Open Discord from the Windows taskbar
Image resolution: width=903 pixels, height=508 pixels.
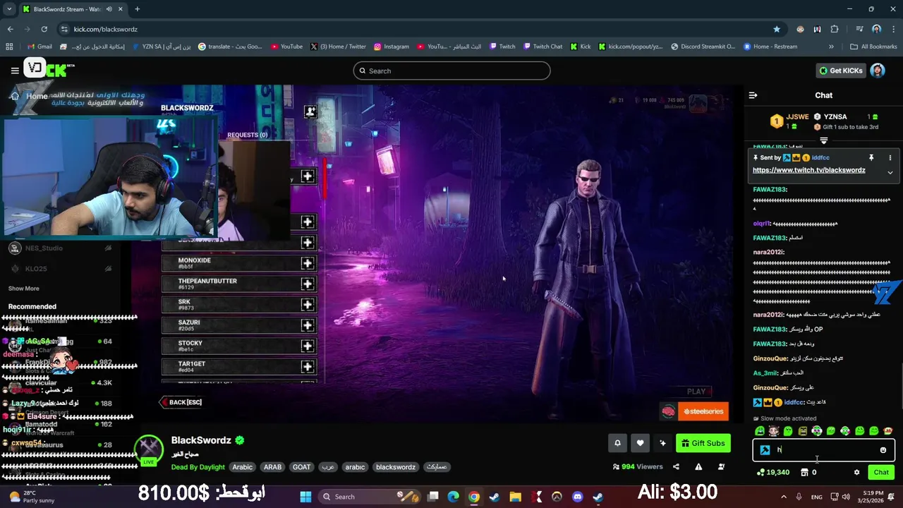tap(578, 497)
